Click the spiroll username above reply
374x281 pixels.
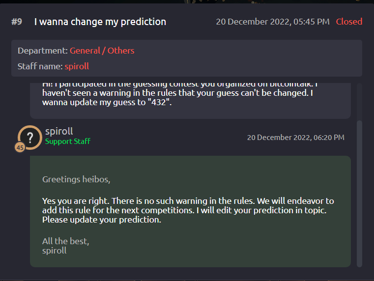coord(59,131)
